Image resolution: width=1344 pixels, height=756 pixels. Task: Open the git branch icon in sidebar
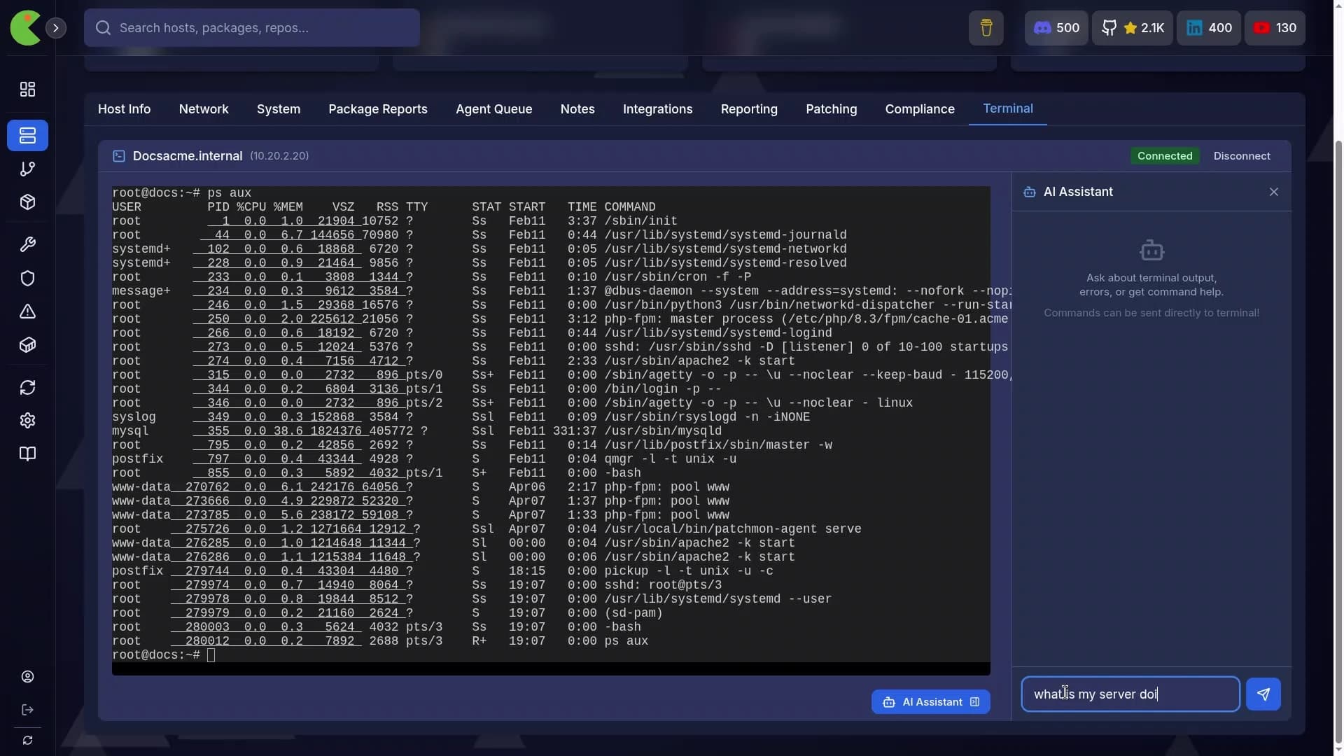coord(27,169)
